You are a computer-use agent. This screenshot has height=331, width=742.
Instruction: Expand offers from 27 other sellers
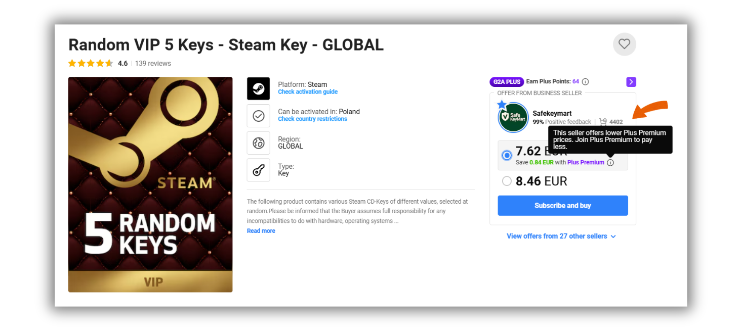click(561, 237)
